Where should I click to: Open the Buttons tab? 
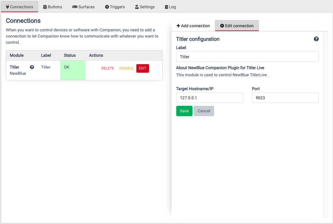[52, 7]
